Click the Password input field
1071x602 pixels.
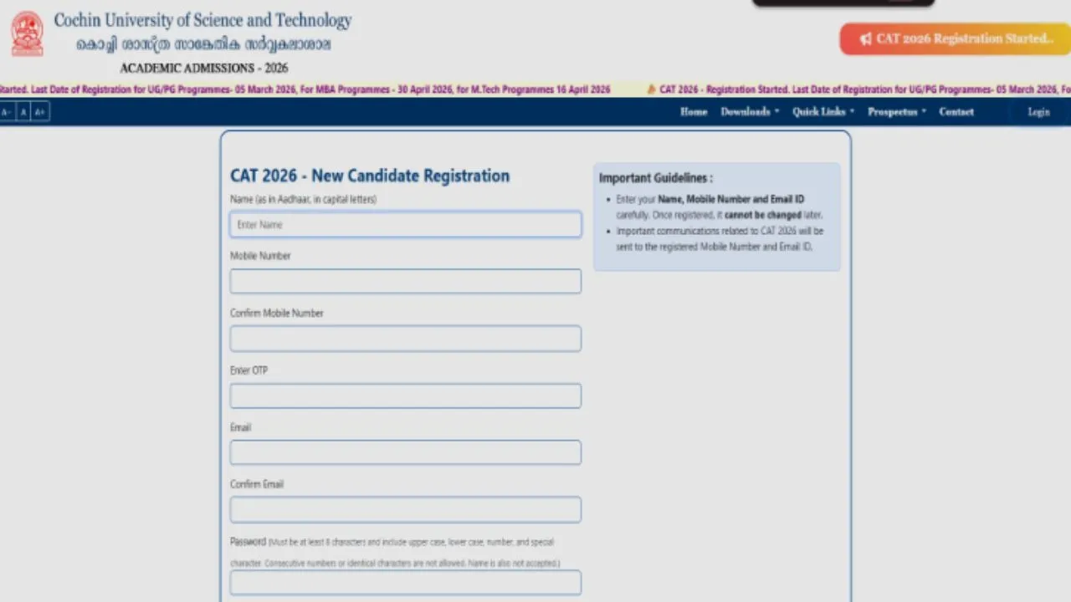(405, 583)
